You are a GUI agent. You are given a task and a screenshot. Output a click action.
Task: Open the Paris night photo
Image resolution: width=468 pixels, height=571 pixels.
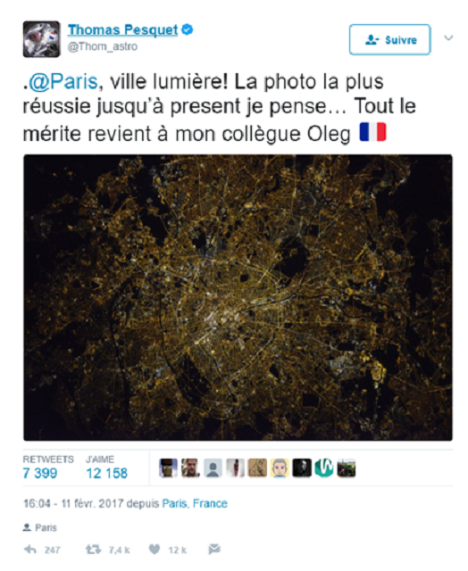pyautogui.click(x=238, y=297)
